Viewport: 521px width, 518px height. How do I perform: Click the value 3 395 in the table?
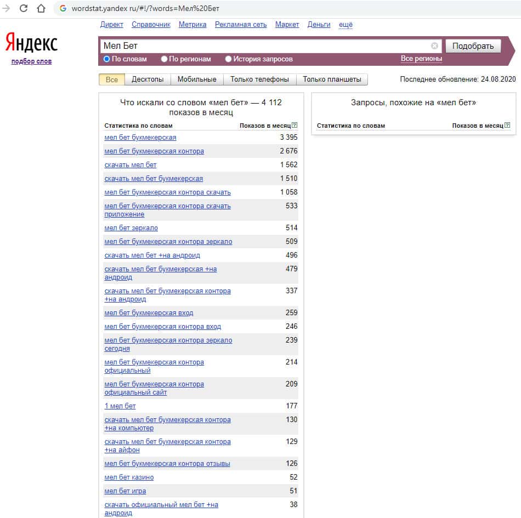[288, 137]
